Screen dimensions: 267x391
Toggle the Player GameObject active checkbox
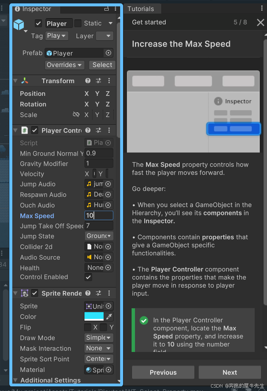[38, 23]
